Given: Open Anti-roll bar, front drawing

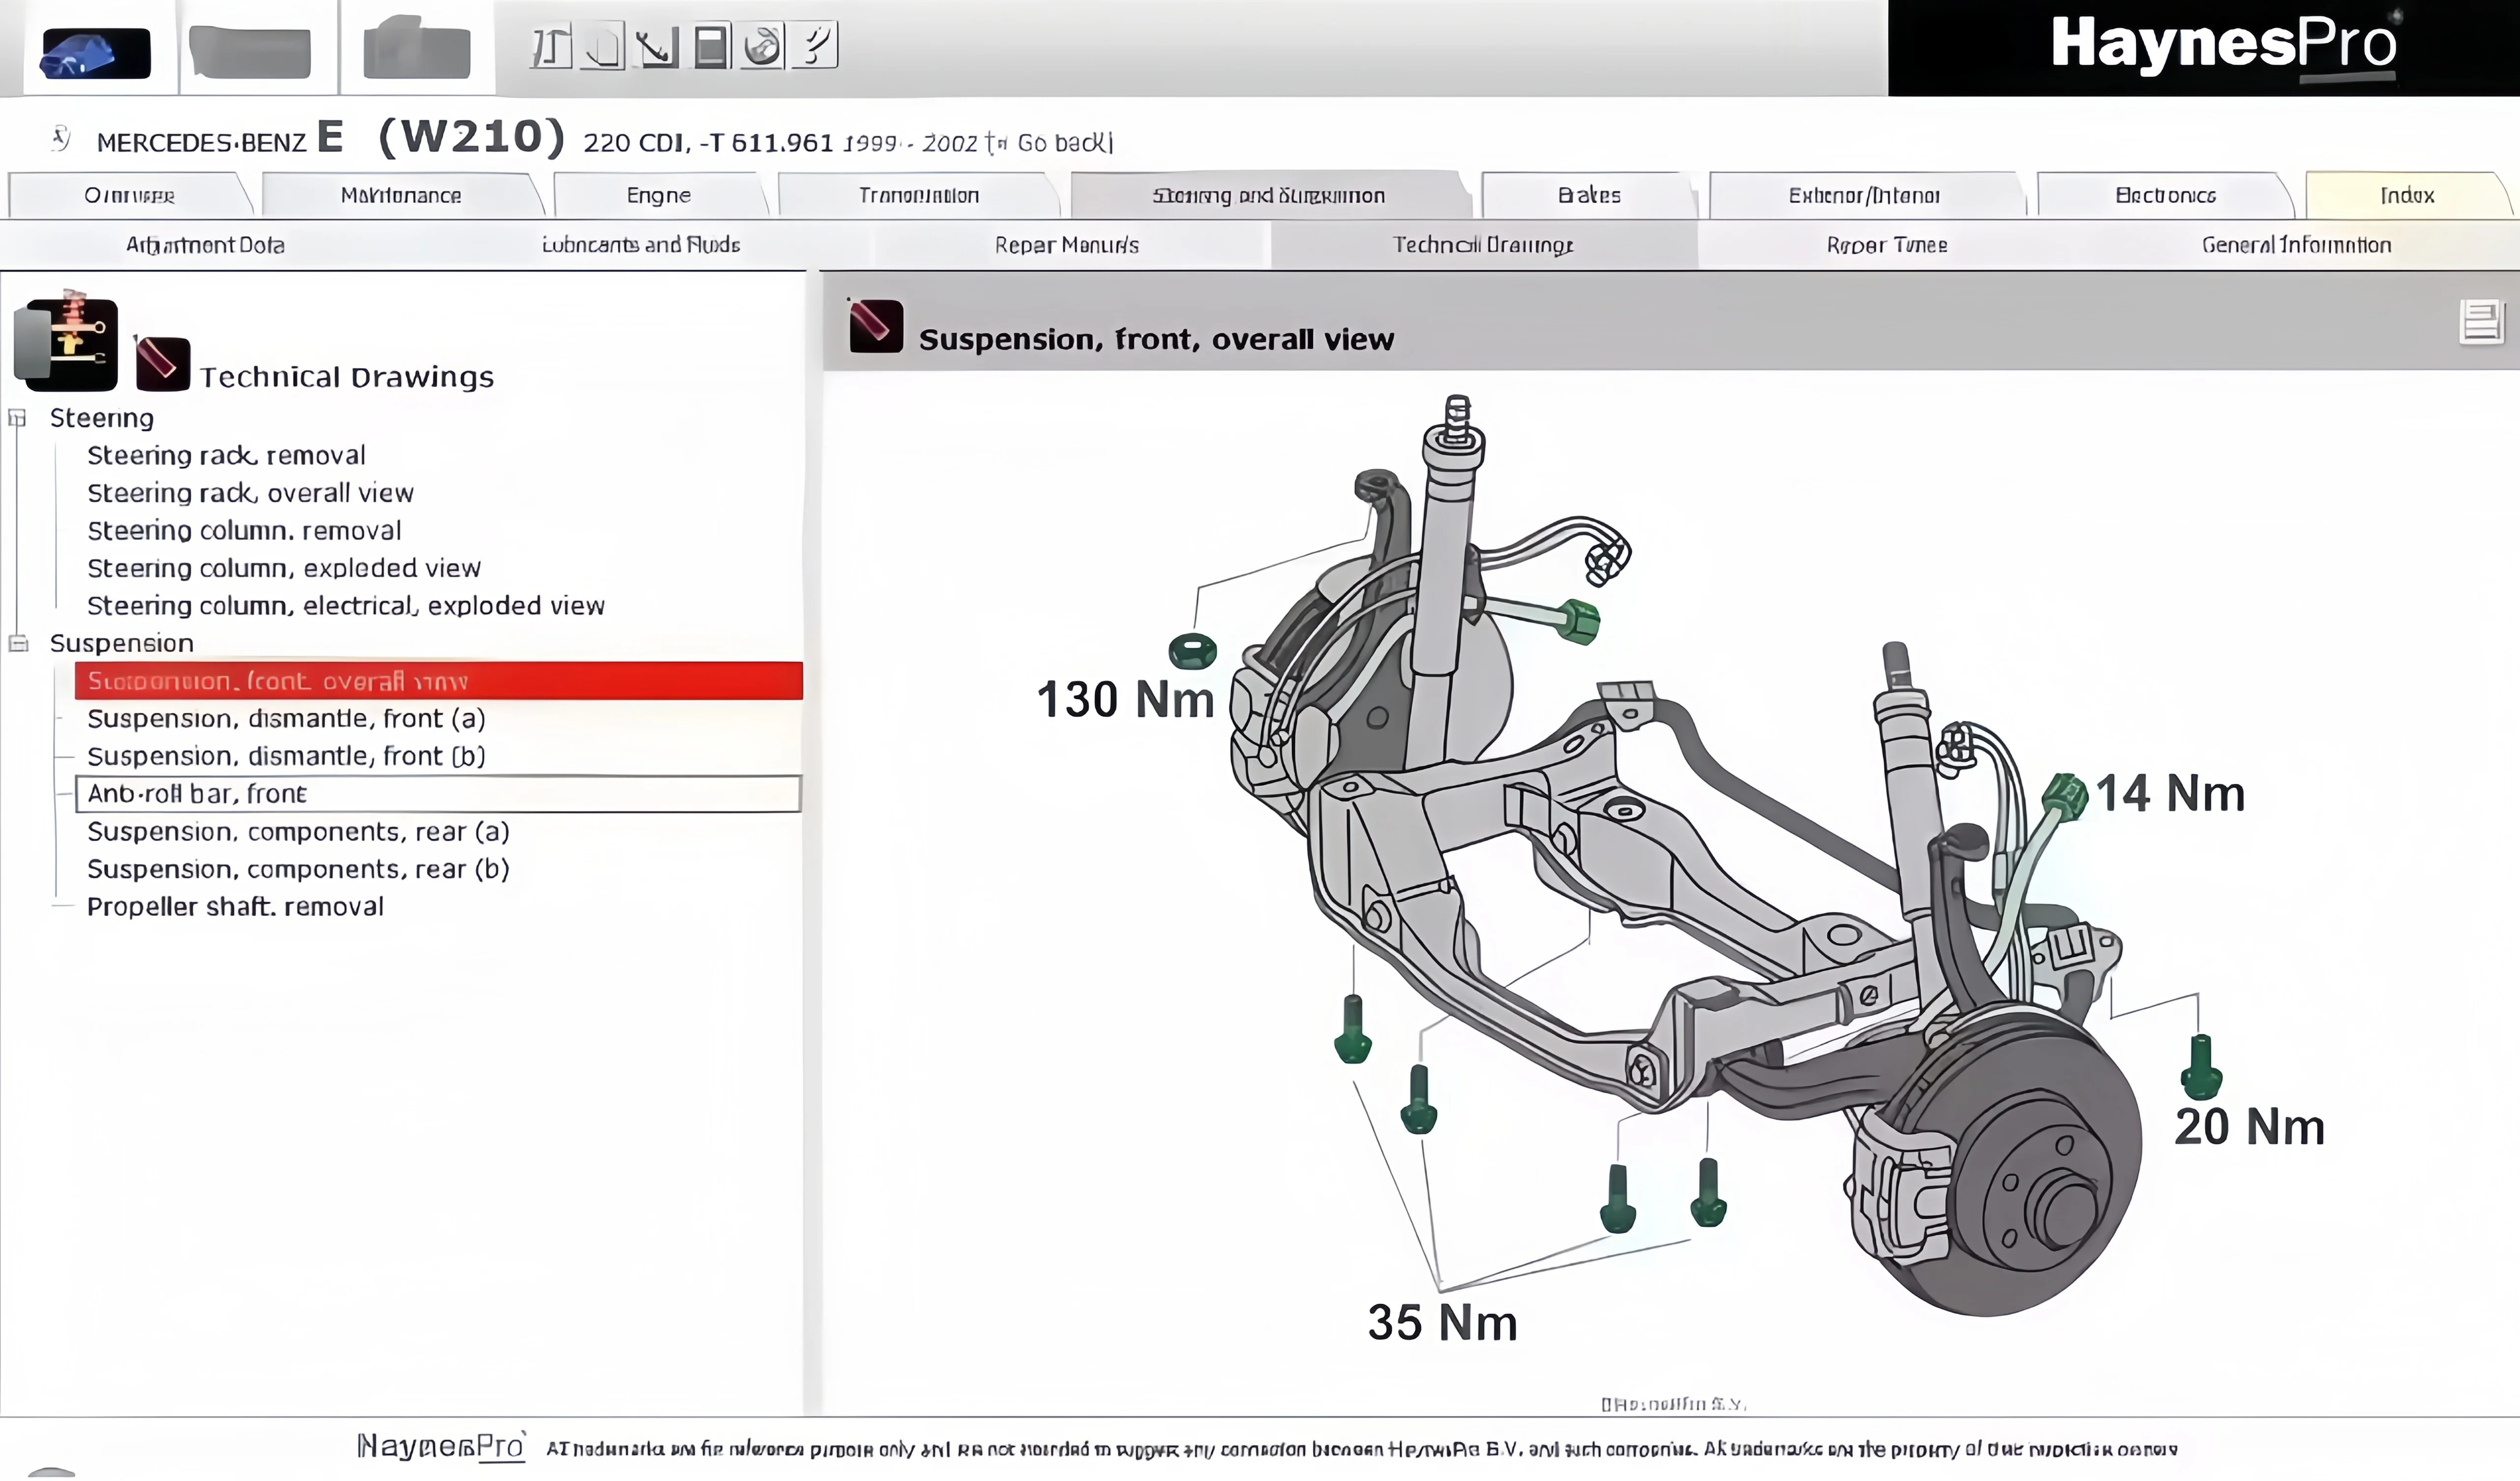Looking at the screenshot, I should [x=197, y=794].
